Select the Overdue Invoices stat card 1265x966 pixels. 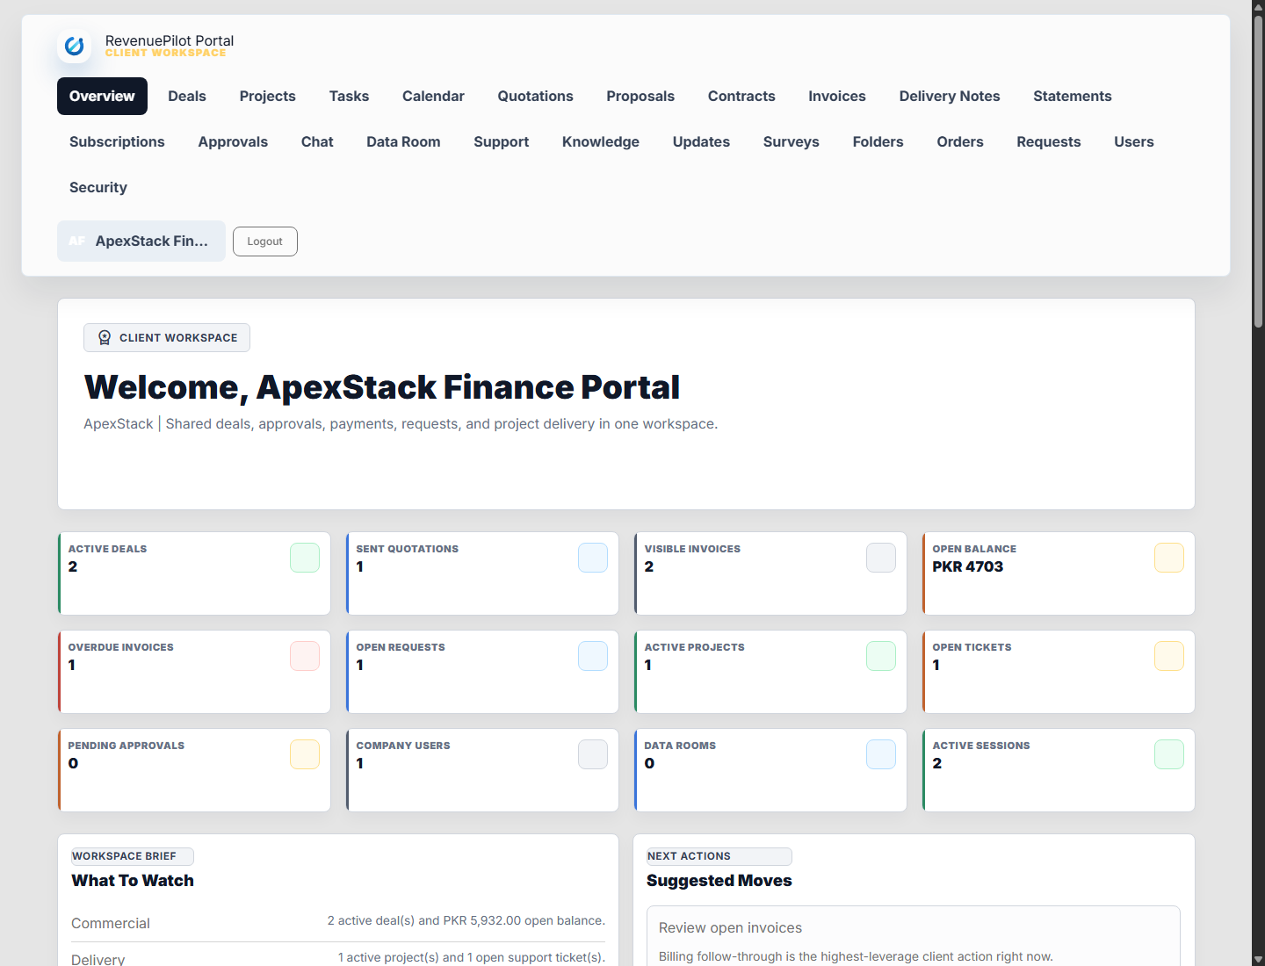click(194, 672)
